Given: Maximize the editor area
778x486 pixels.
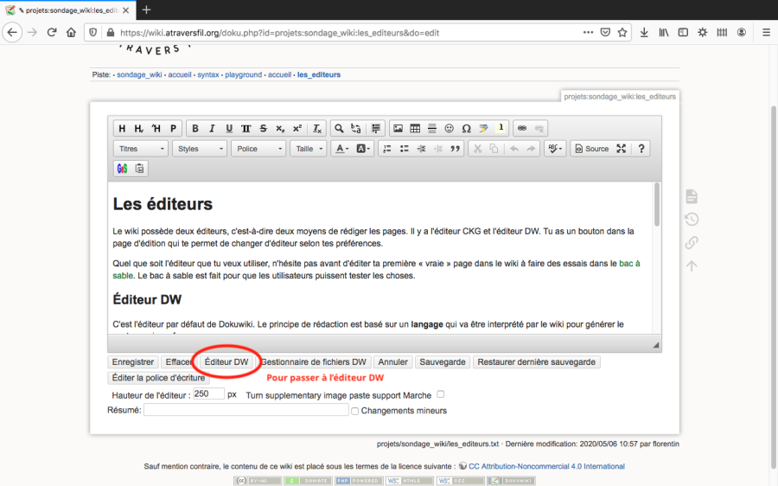Looking at the screenshot, I should (x=621, y=149).
